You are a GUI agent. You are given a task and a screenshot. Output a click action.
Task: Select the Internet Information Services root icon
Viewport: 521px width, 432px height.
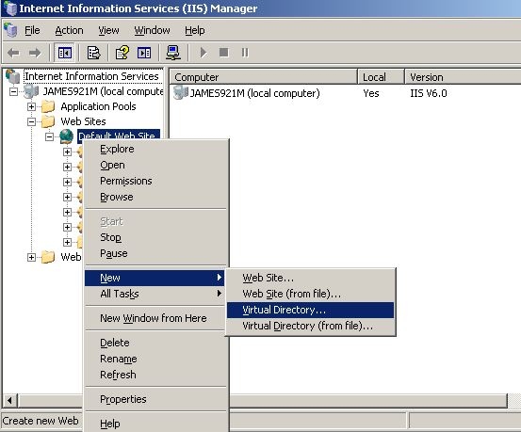(12, 76)
